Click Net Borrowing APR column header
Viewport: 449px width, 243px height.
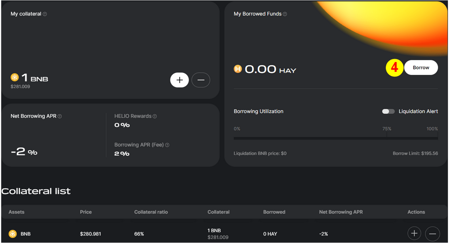[341, 212]
